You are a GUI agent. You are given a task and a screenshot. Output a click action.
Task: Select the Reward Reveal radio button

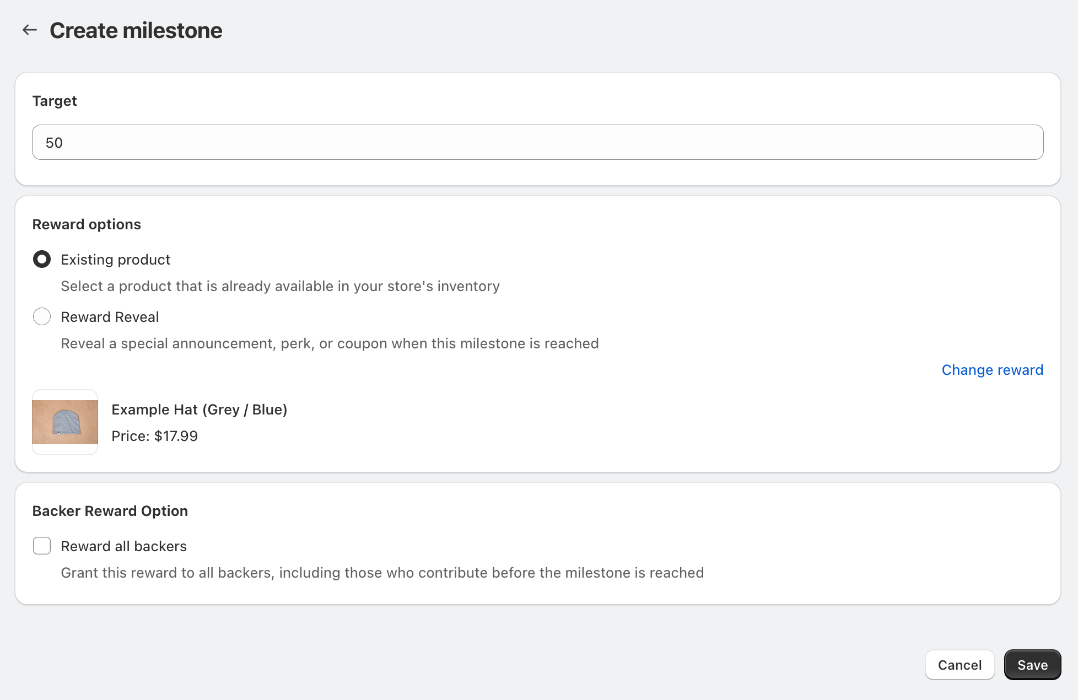click(42, 316)
